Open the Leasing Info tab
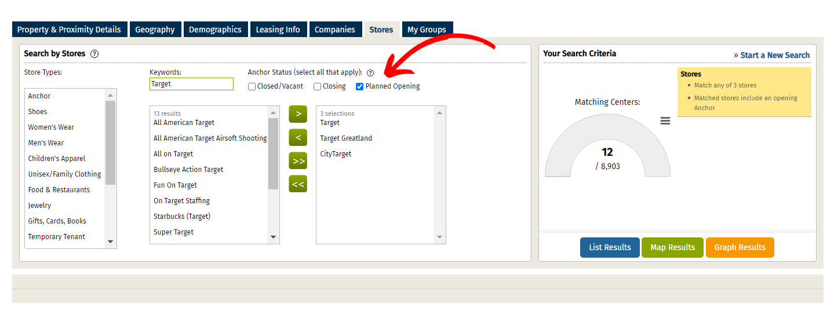Viewport: 834px width, 315px height. coord(278,30)
